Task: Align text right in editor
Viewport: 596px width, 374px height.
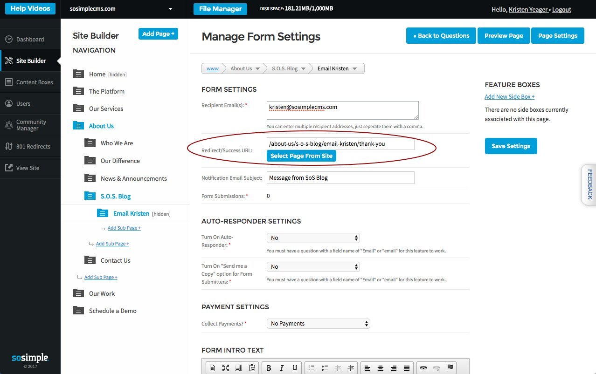Action: [x=394, y=368]
